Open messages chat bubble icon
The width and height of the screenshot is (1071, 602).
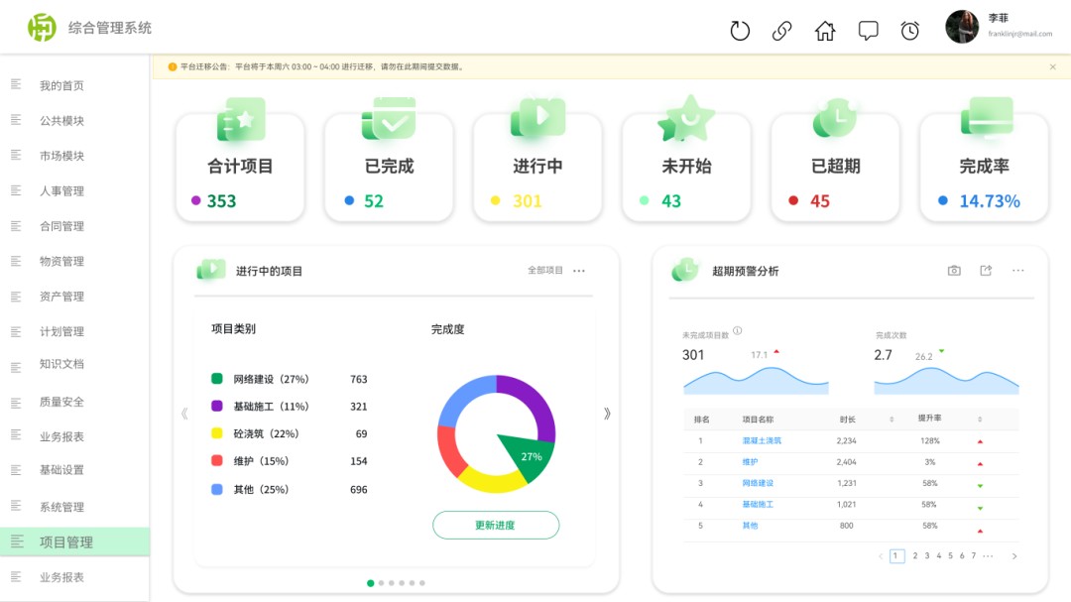pos(868,31)
